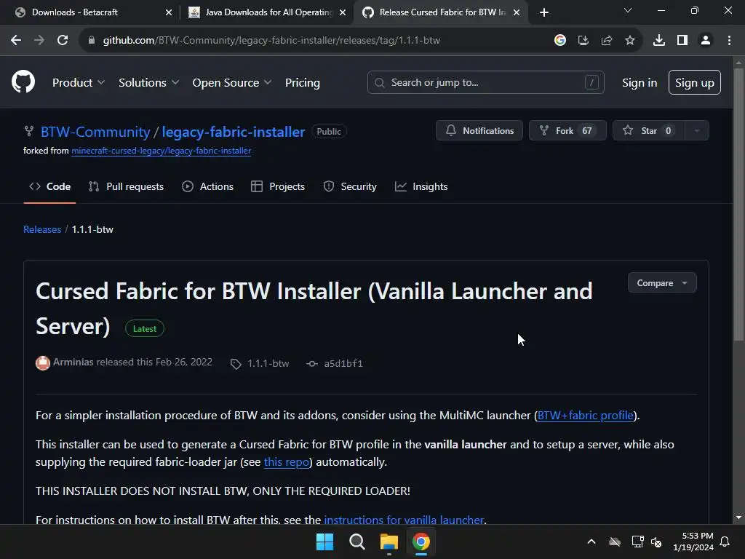Screen dimensions: 745x559
Task: Click the install app icon in address bar
Action: (583, 41)
